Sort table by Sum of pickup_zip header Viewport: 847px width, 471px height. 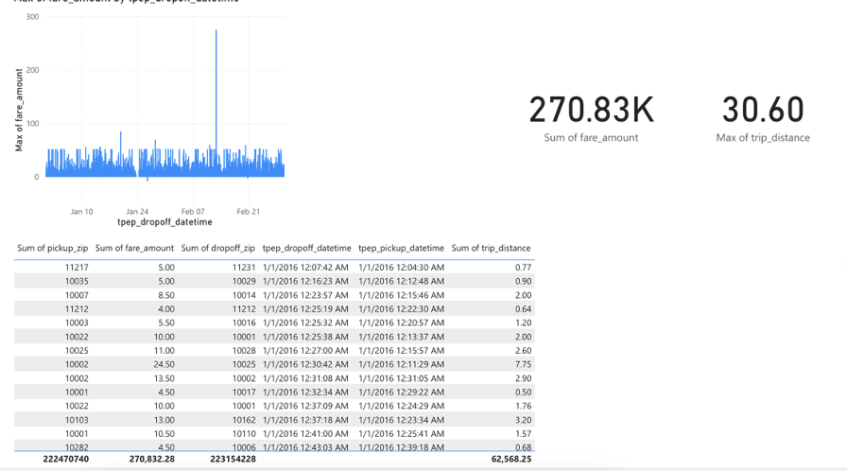click(52, 248)
